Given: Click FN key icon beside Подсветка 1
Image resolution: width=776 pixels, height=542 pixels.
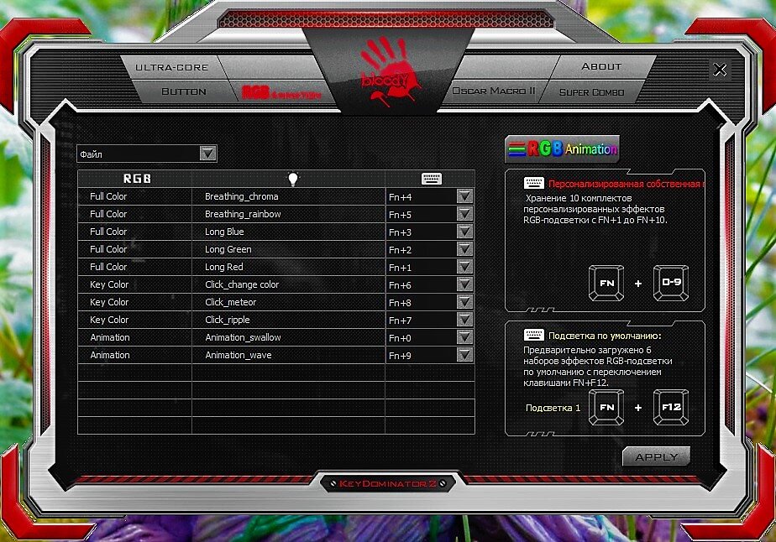Looking at the screenshot, I should click(x=606, y=408).
